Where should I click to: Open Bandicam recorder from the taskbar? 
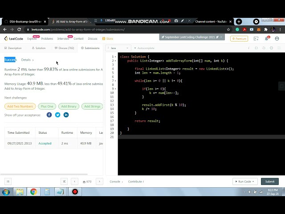[75, 192]
